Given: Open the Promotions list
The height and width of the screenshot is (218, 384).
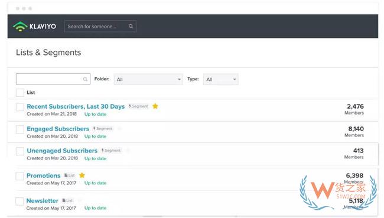Looking at the screenshot, I should click(43, 175).
